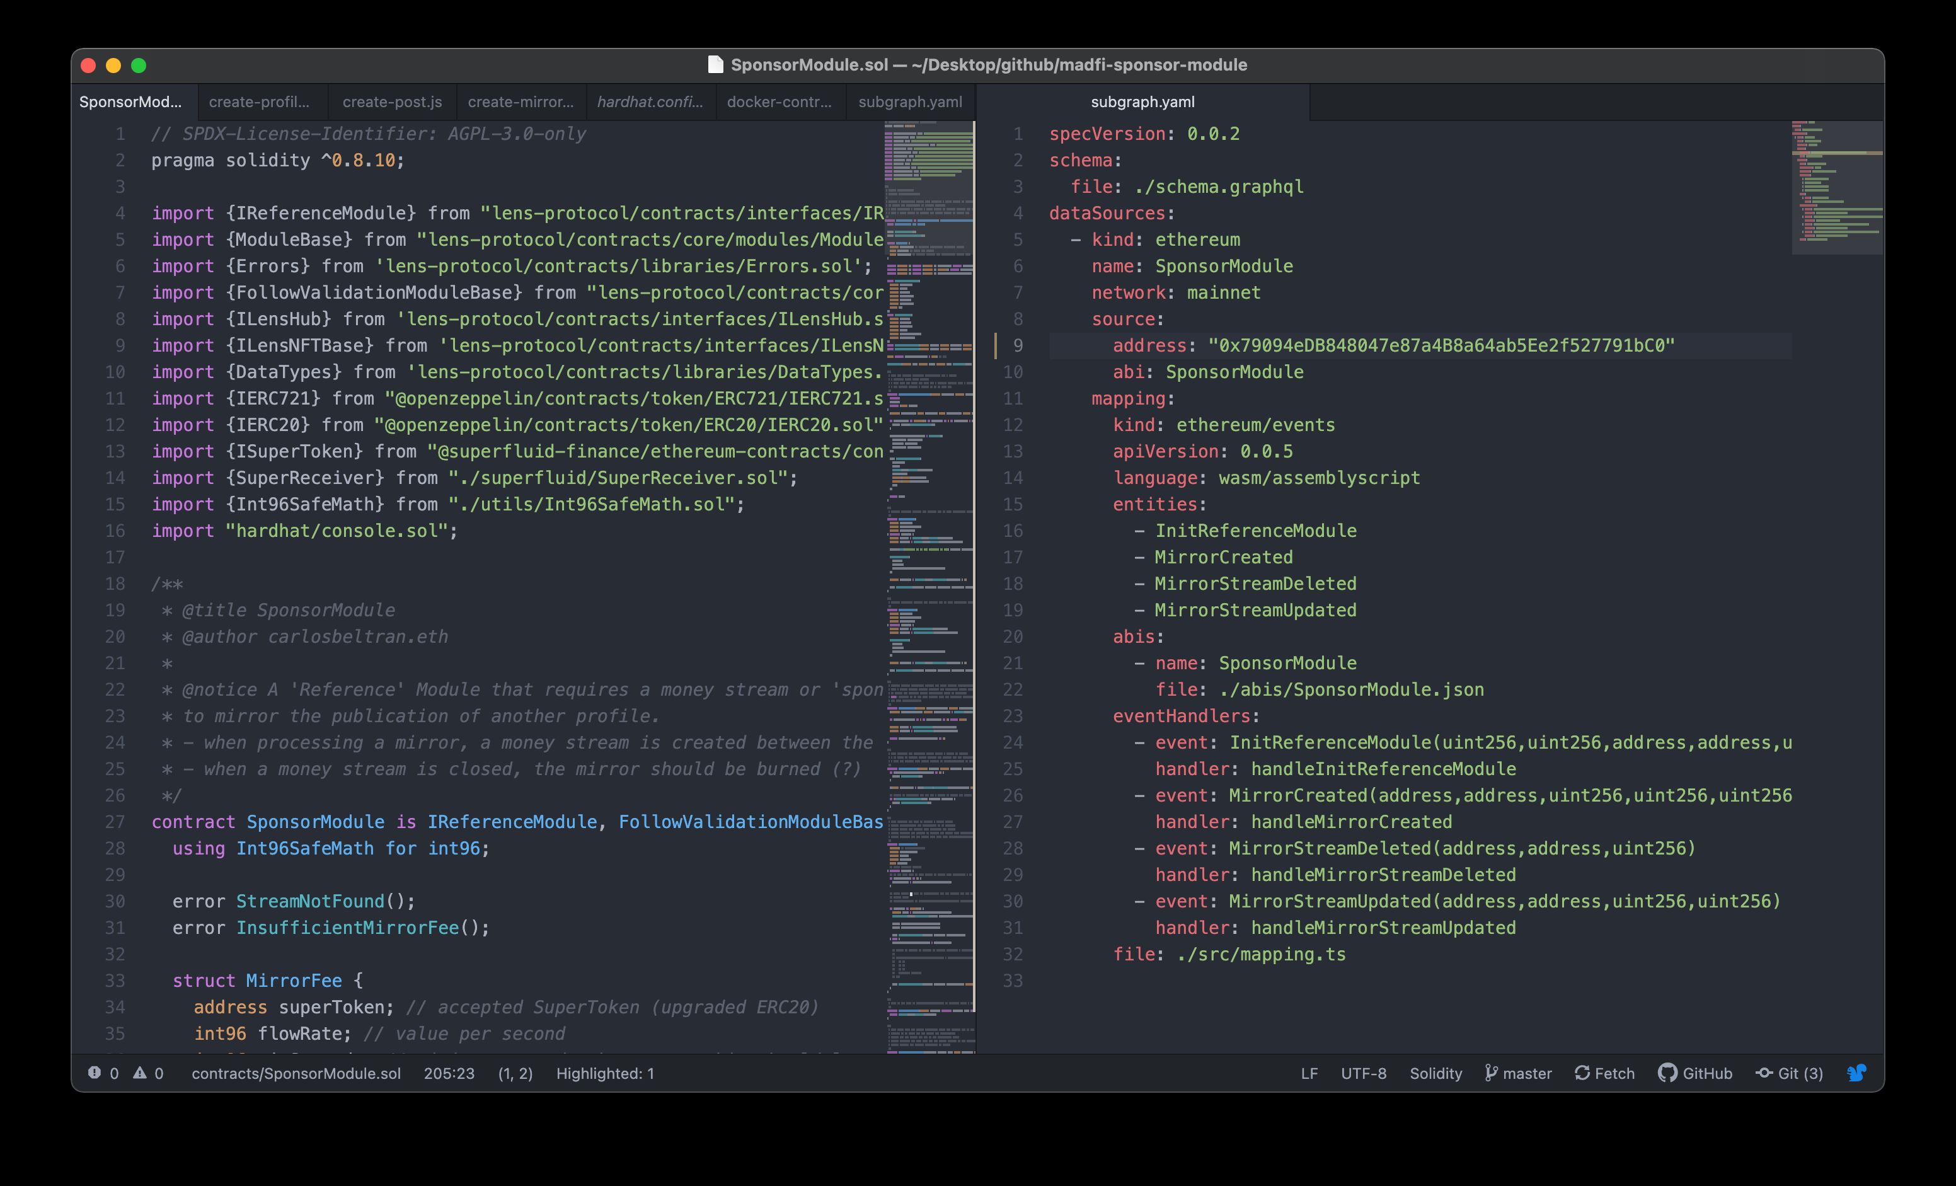Click the pragma solidity ^0.8.10 line
The width and height of the screenshot is (1956, 1186).
click(278, 160)
